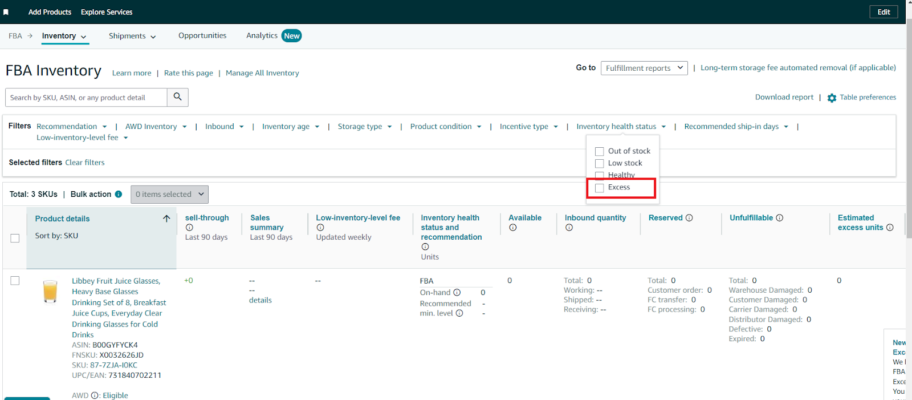912x400 pixels.
Task: Click the Product details column header
Action: tap(62, 219)
